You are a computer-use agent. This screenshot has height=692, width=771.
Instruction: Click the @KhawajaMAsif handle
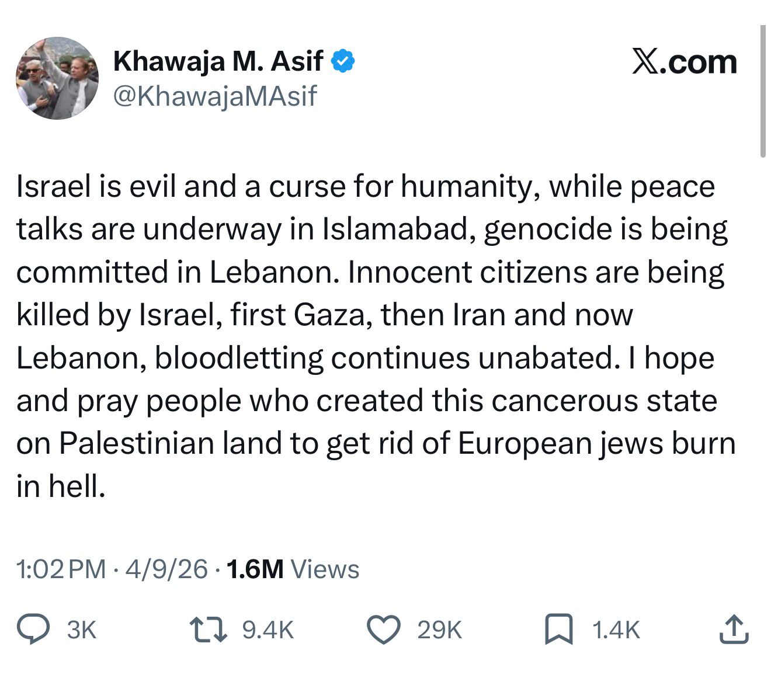click(x=215, y=96)
